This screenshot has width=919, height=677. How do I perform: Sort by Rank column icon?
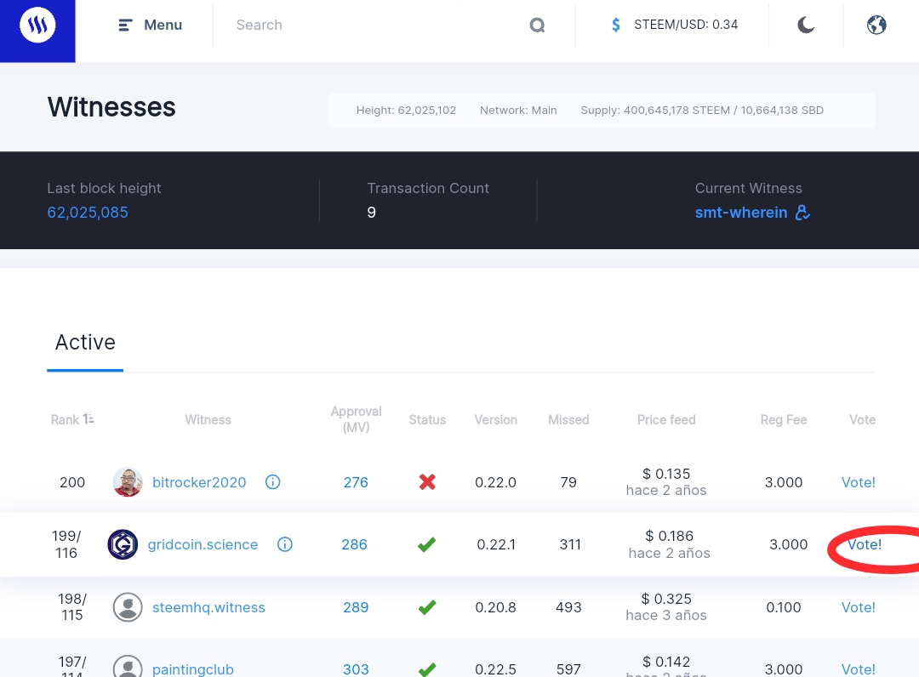[88, 419]
